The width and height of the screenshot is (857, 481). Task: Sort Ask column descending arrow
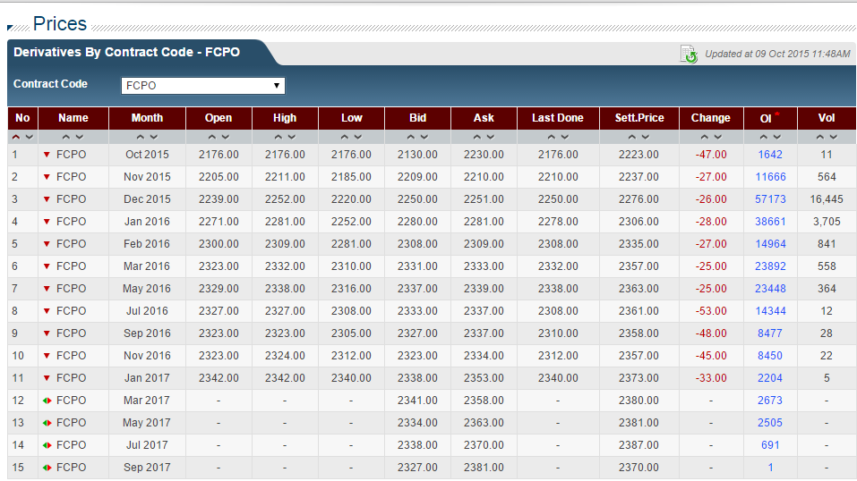[490, 137]
